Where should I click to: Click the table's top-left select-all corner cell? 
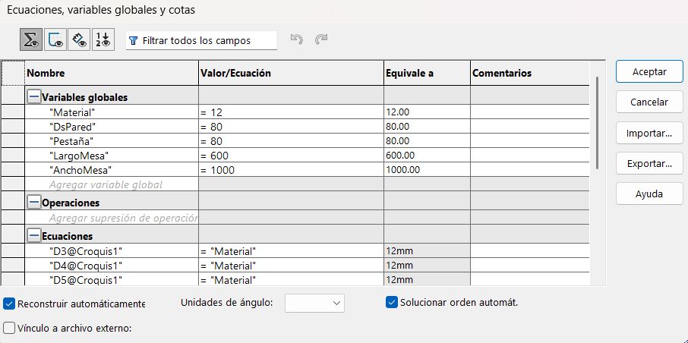click(13, 74)
